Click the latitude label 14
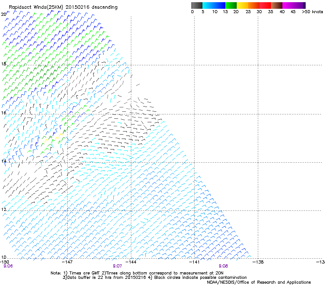 click(4, 161)
